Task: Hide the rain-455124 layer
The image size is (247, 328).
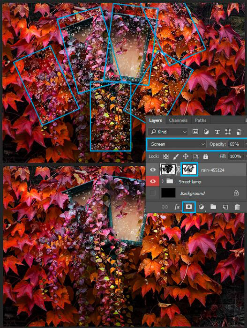Action: point(153,170)
